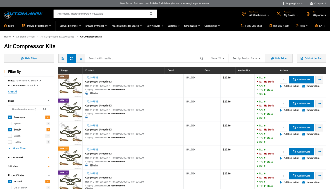Open the Store menu item
Image resolution: width=330 pixels, height=189 pixels.
click(9, 26)
